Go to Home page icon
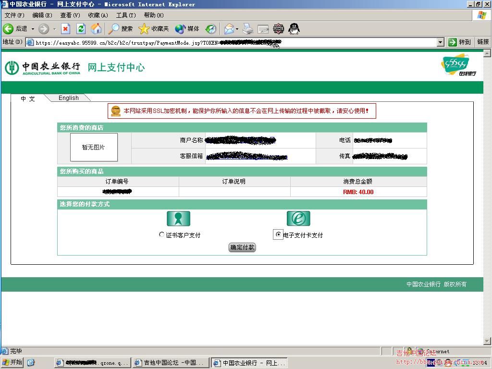492x369 pixels. [x=96, y=29]
